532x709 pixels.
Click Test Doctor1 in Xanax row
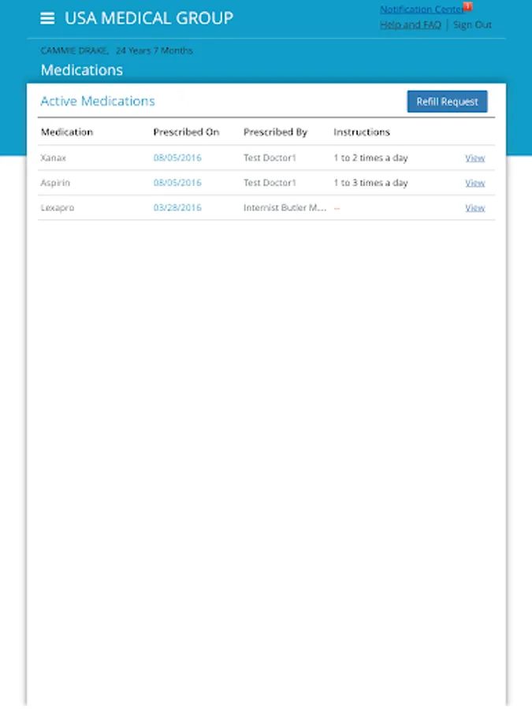click(x=270, y=158)
